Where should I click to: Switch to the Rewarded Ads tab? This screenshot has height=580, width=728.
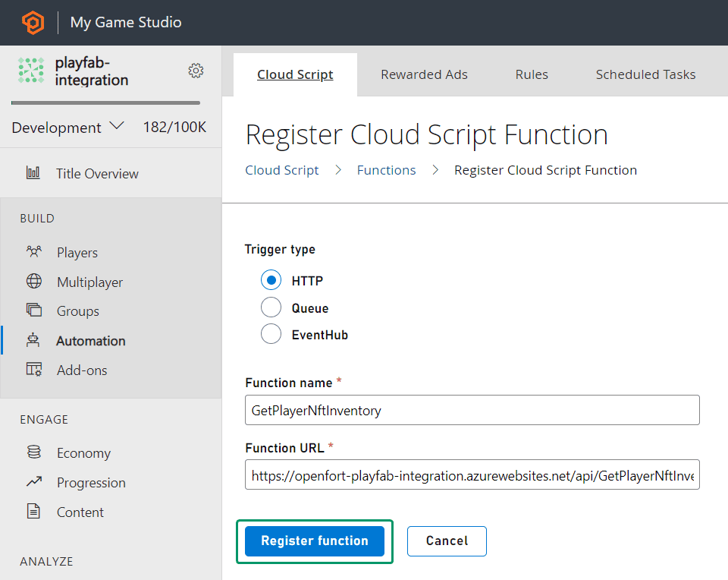click(424, 74)
